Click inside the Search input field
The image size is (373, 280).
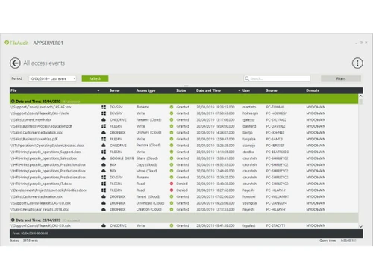tap(277, 78)
